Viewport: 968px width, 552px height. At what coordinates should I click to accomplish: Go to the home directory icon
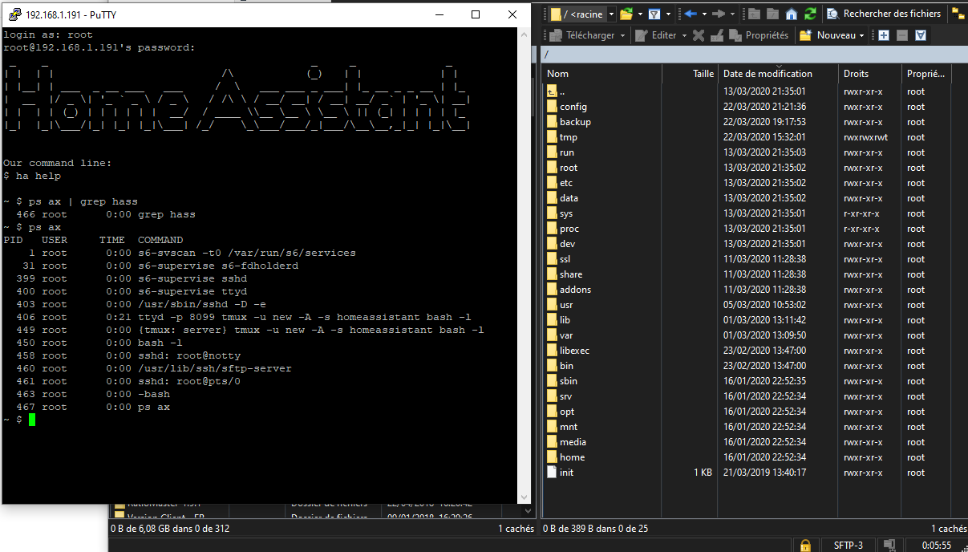[792, 14]
